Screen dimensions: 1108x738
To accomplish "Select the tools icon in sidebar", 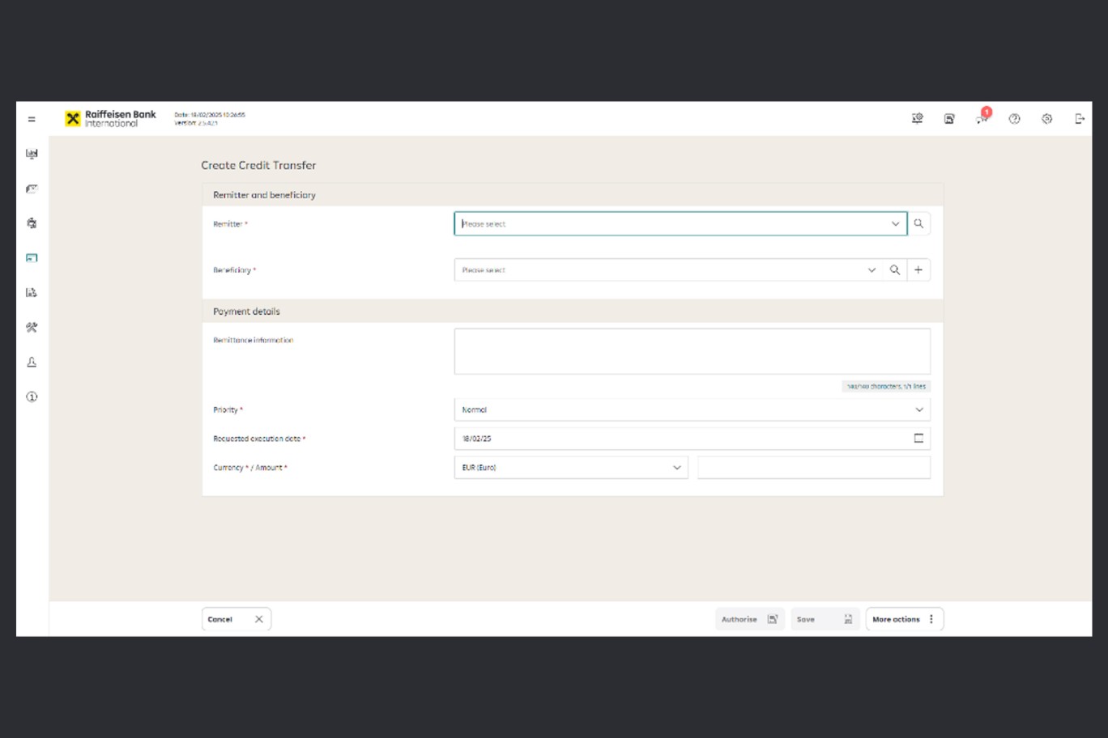I will [x=32, y=328].
